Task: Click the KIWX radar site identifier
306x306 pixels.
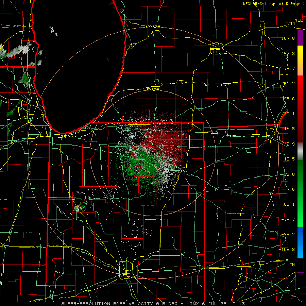Action: tap(193, 304)
